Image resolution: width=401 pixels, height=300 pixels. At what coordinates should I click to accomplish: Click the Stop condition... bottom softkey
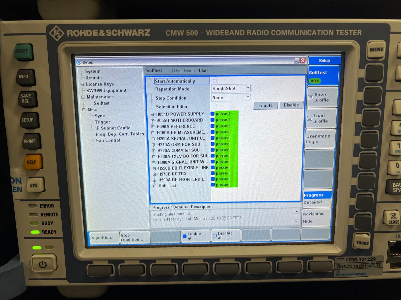[135, 237]
